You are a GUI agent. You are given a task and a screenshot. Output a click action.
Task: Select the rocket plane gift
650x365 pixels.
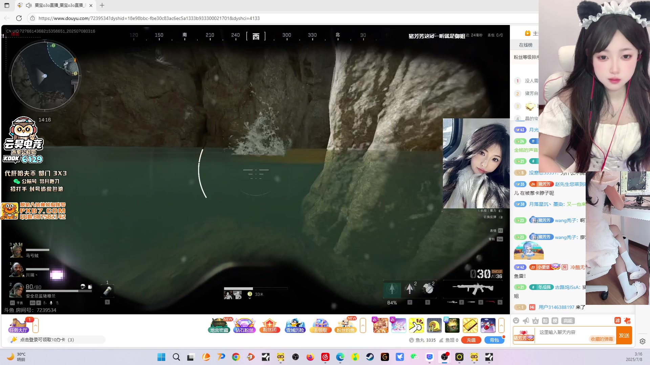pyautogui.click(x=488, y=325)
